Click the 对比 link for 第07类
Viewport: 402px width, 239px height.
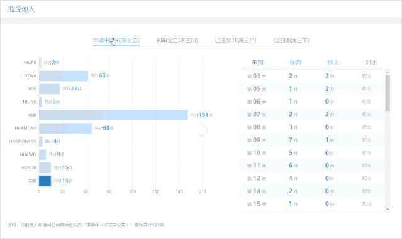[366, 114]
